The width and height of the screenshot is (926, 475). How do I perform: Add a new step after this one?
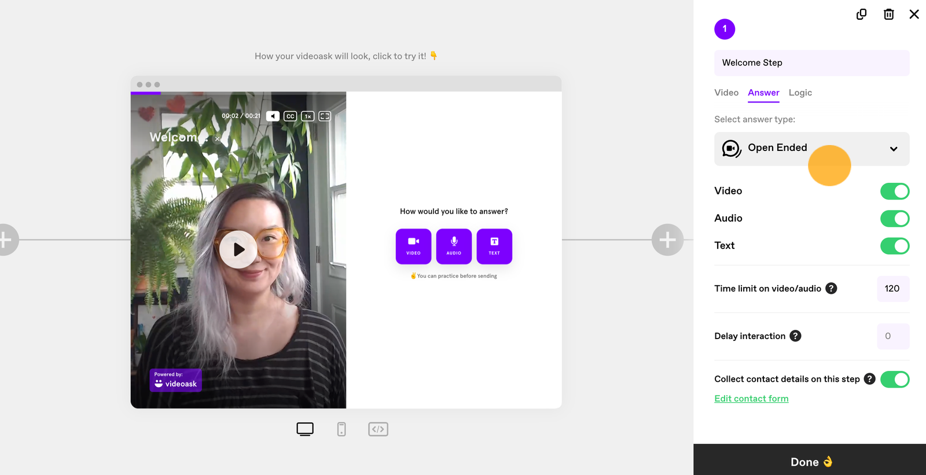coord(667,240)
